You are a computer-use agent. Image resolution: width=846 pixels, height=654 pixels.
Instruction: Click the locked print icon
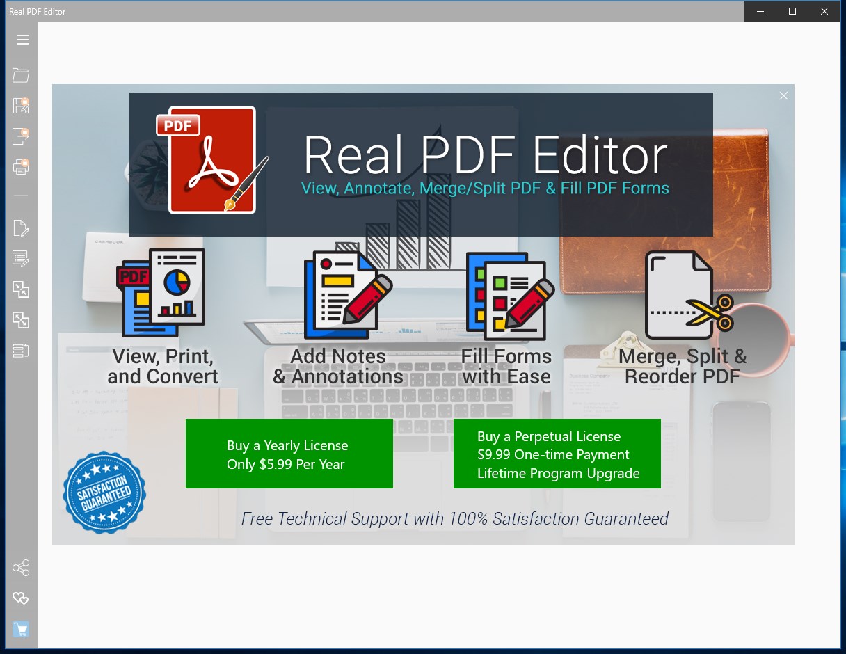tap(21, 166)
